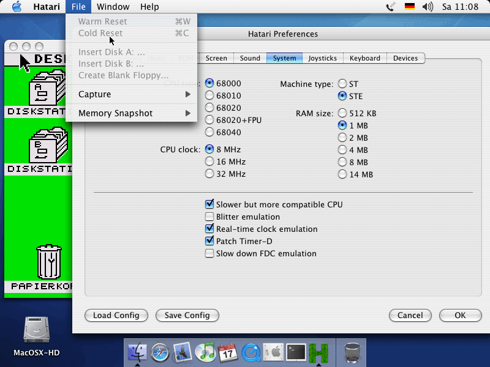Toggle Patch Timer-D checkbox
Viewport: 490px width, 367px height.
[239, 241]
